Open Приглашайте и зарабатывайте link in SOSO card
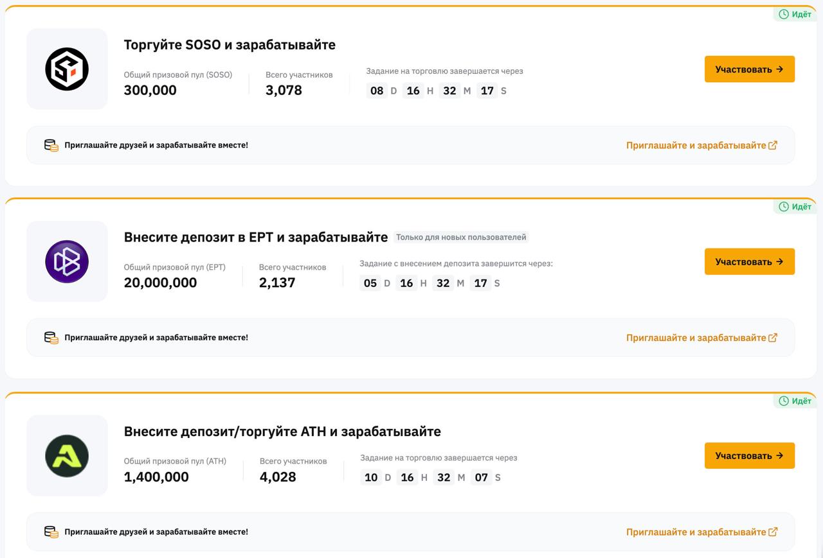The width and height of the screenshot is (823, 558). [x=696, y=145]
